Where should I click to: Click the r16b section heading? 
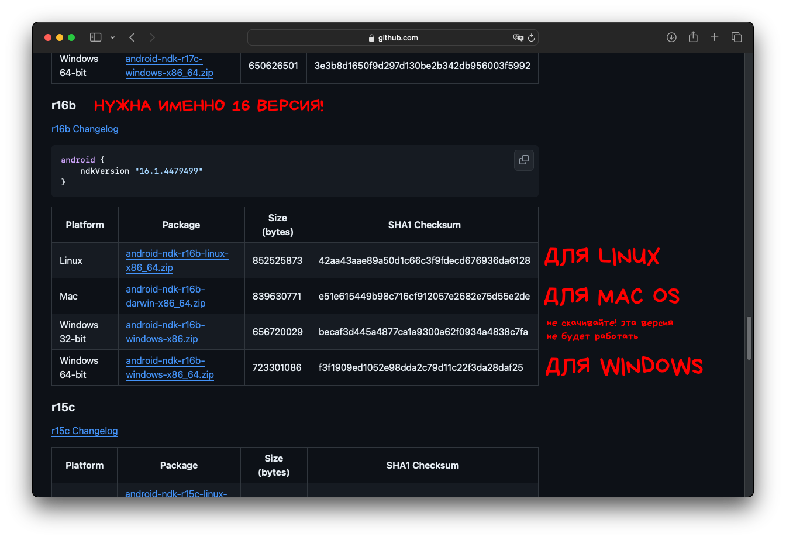(x=64, y=105)
